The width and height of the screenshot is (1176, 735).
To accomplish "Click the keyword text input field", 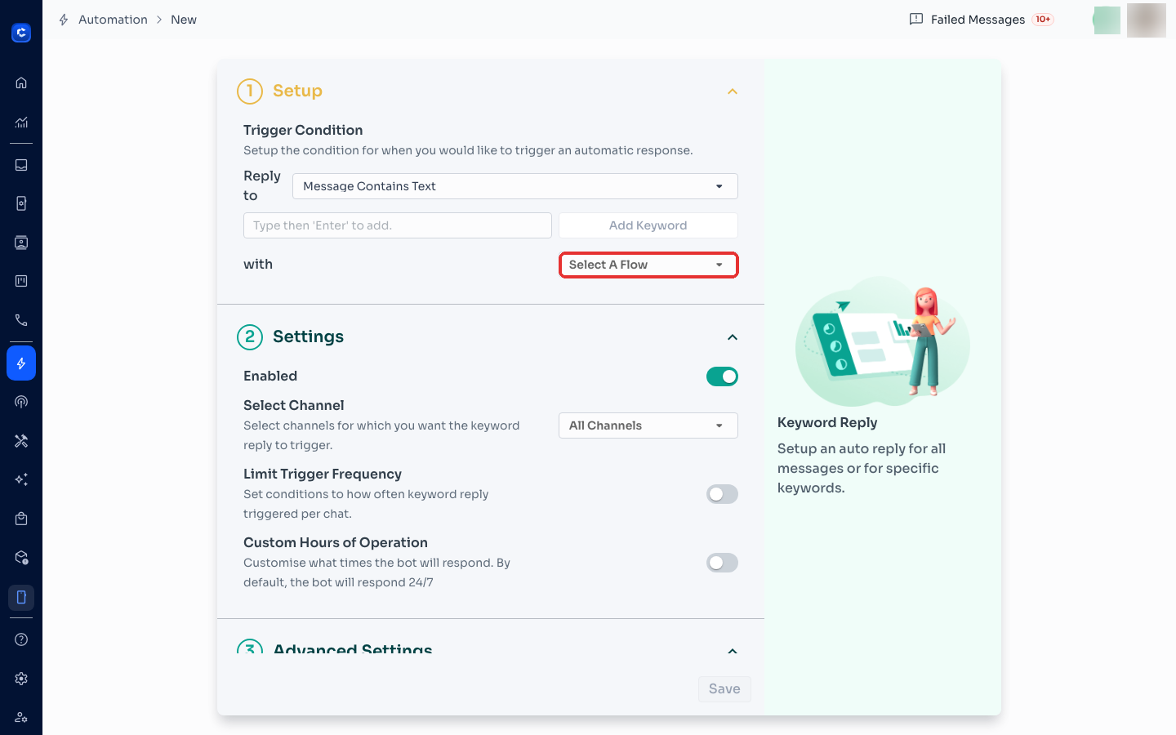I will (398, 225).
